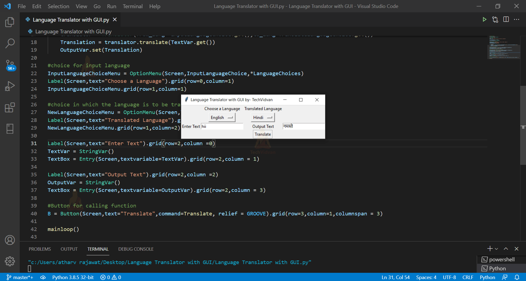Open the Accounts menu icon
Viewport: 526px width, 281px height.
coord(10,240)
